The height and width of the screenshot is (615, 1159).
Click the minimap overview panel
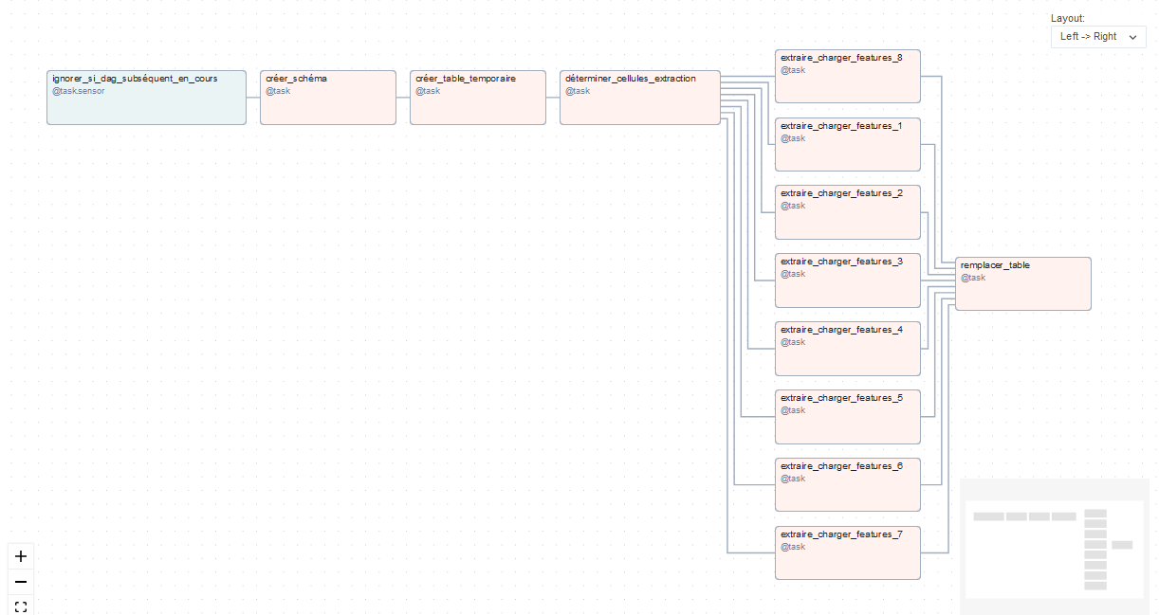[1055, 547]
